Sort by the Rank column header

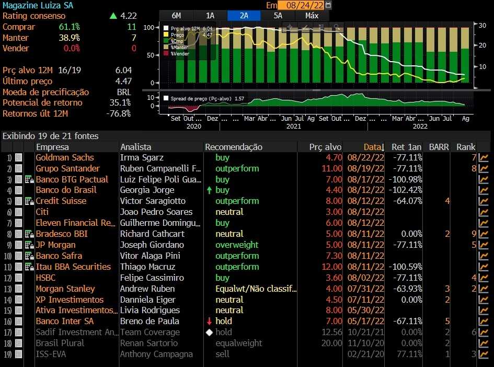(466, 147)
